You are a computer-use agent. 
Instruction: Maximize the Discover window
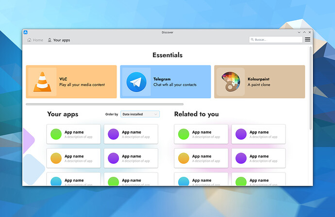pos(304,32)
